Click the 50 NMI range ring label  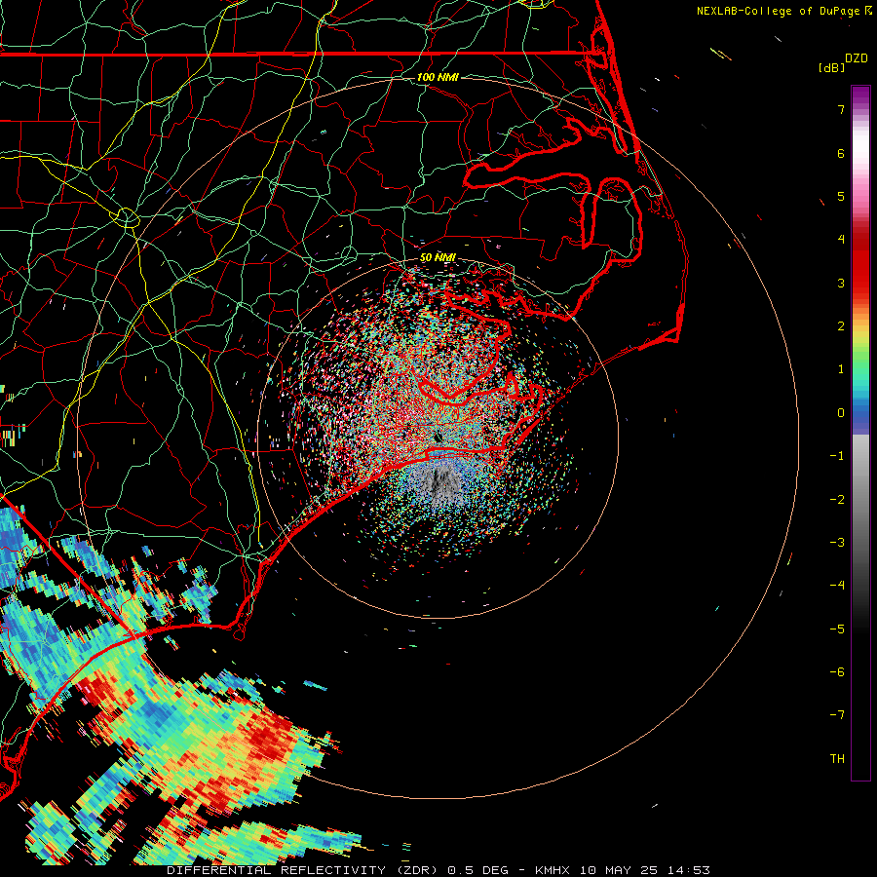[x=438, y=257]
